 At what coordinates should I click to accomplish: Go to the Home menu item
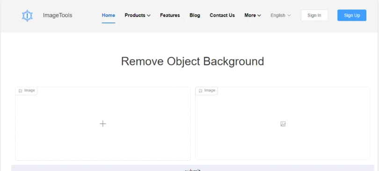pyautogui.click(x=108, y=15)
